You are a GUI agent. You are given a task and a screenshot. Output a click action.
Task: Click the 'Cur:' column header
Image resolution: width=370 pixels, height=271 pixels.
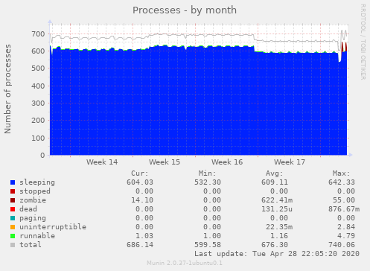coord(140,173)
